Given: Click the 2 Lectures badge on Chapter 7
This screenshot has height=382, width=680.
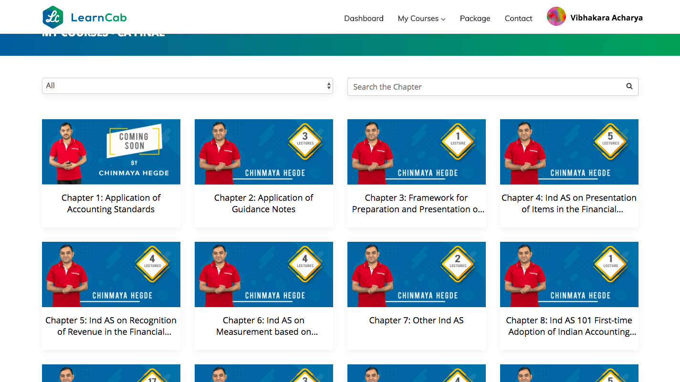Looking at the screenshot, I should pyautogui.click(x=458, y=261).
